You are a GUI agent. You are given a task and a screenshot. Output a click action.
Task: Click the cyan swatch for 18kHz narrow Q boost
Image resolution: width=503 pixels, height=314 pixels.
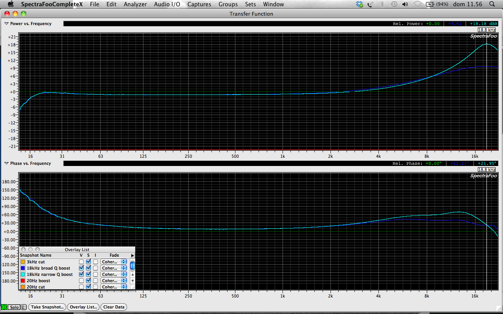click(x=23, y=274)
